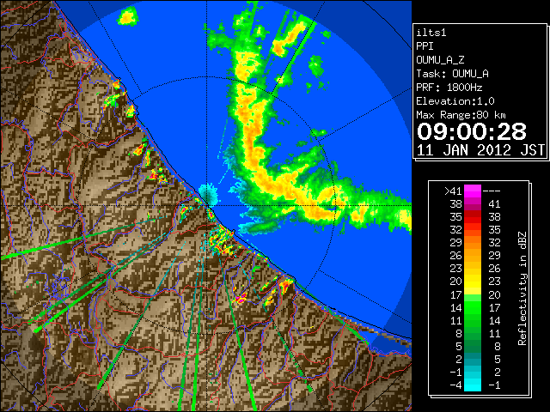This screenshot has width=550, height=412.
Task: Select the 'PPI' scan type text
Action: 425,46
